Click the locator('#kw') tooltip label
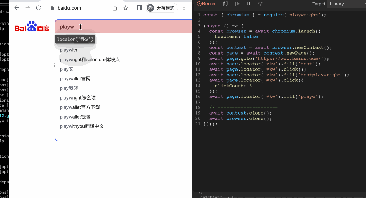 click(75, 39)
